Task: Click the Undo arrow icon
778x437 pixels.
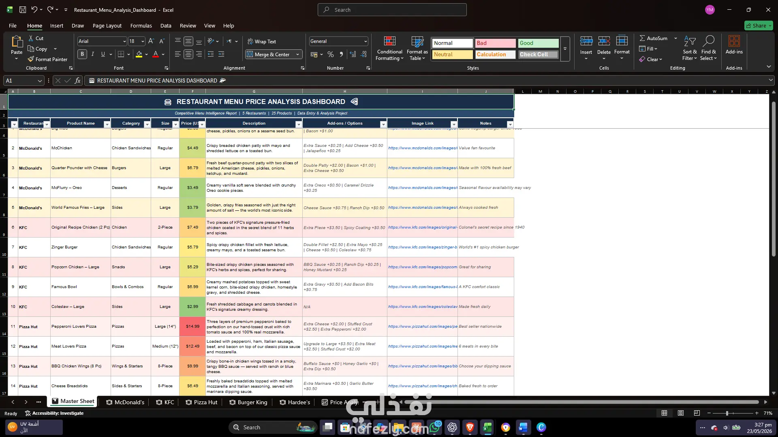Action: [x=34, y=10]
